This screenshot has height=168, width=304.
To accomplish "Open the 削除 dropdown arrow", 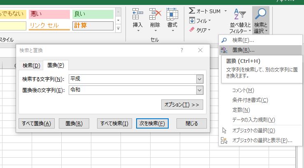I will point(155,31).
